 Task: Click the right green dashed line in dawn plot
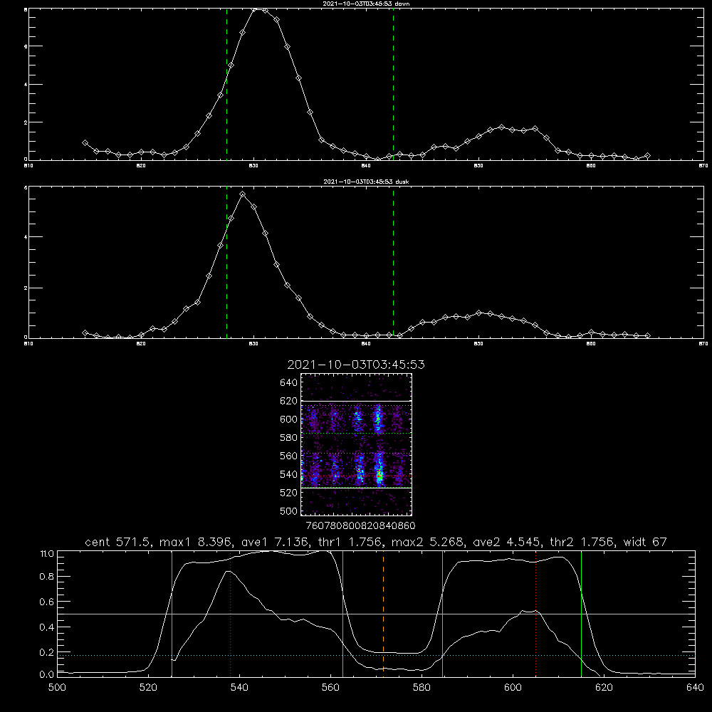(393, 85)
